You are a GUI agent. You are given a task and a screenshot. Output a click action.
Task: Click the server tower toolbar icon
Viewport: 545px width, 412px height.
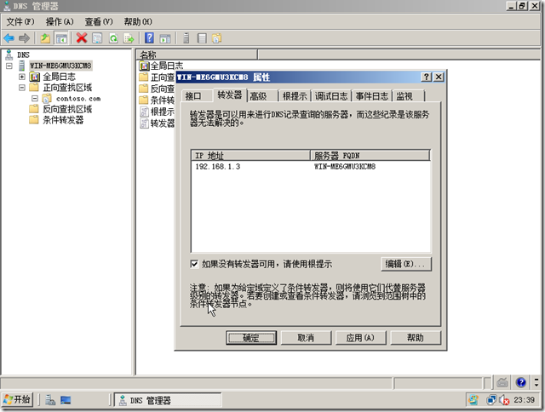pyautogui.click(x=186, y=37)
